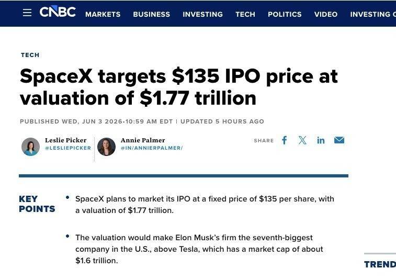Open the Video section
Viewport: 396px width, 280px height.
(326, 15)
